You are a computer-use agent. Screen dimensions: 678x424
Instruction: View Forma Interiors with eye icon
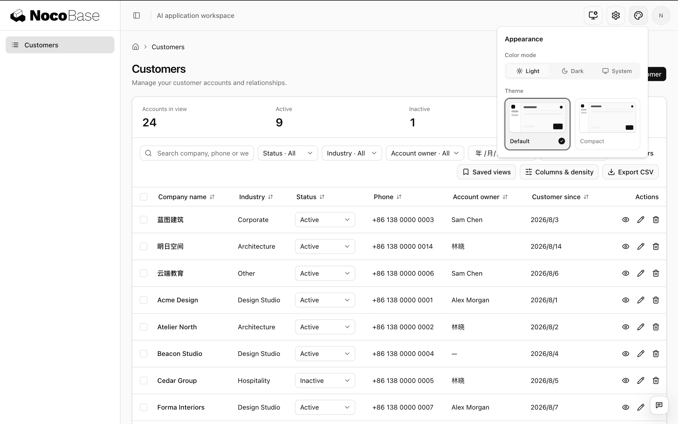click(626, 407)
